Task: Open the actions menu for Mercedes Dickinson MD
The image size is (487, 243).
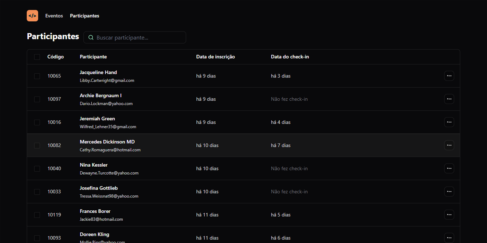Action: 449,145
